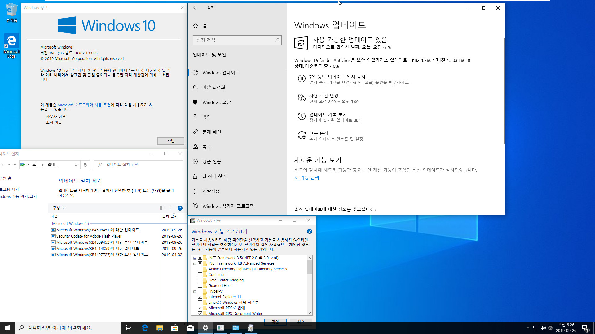
Task: Open the Windows Start menu
Action: coord(7,328)
